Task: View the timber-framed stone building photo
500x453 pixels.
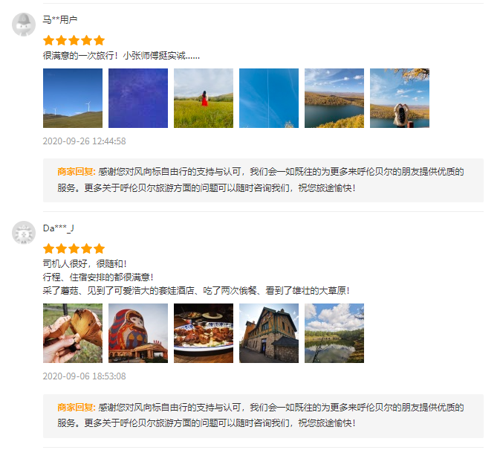Action: tap(269, 333)
